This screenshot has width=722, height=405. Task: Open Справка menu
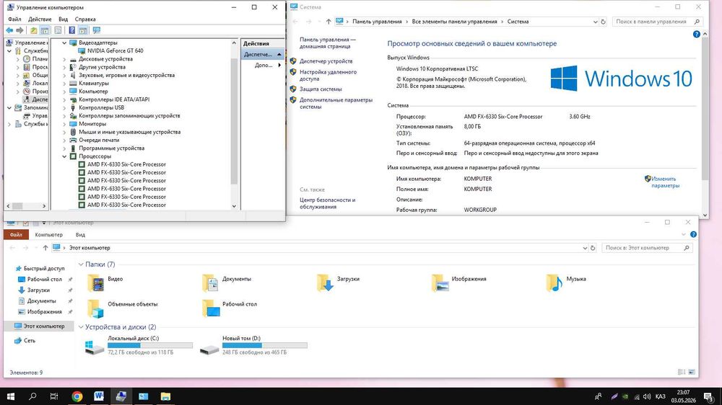85,19
